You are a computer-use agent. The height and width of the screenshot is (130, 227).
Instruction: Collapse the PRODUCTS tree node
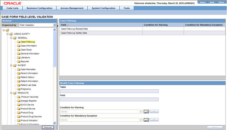click(11, 93)
